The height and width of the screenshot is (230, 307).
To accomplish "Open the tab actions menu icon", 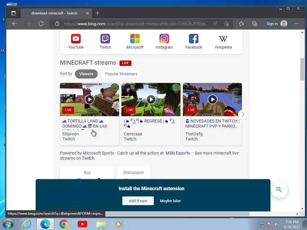I will (x=13, y=13).
